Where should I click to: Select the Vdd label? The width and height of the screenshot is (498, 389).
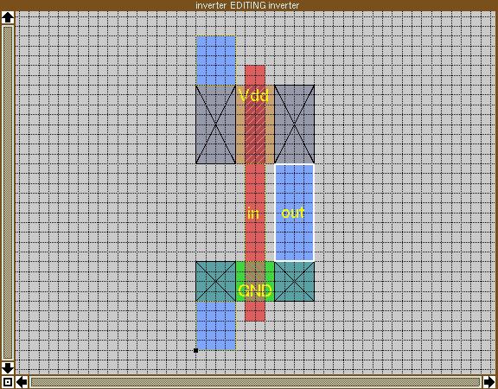(254, 95)
